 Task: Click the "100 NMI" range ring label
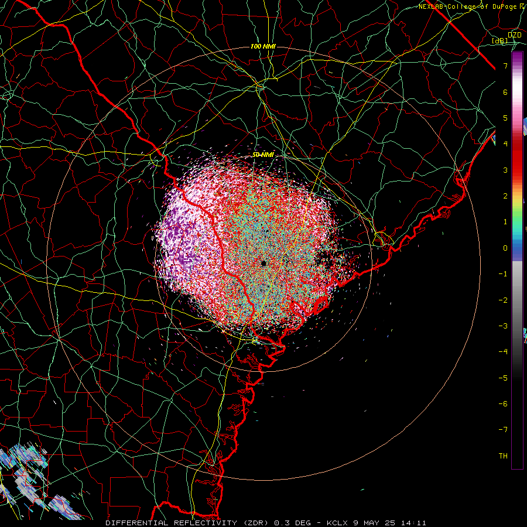[x=263, y=46]
